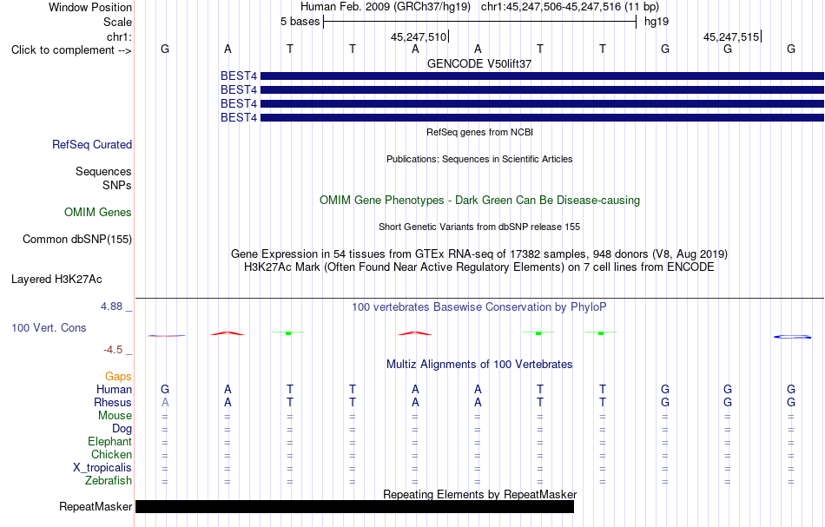Screen dimensions: 825x527
Task: Click the Elephant species label
Action: pyautogui.click(x=109, y=442)
